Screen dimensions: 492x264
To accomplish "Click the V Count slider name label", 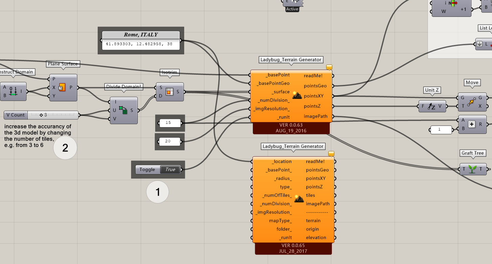I will click(x=16, y=115).
